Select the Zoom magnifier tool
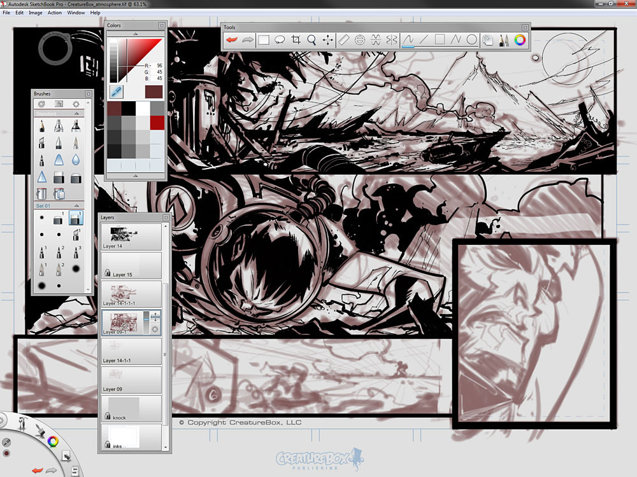The image size is (637, 477). pos(311,39)
